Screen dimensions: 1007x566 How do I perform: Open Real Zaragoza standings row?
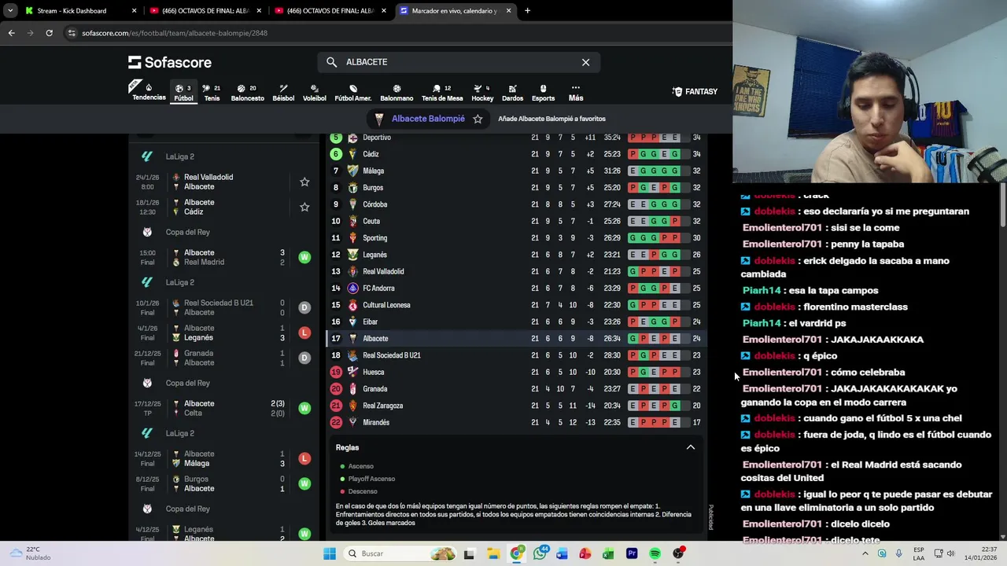click(x=516, y=406)
